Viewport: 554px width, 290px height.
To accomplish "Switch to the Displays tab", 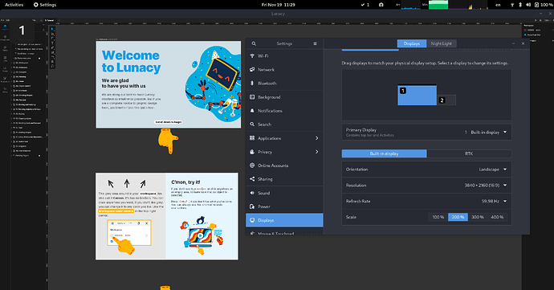I will click(412, 43).
